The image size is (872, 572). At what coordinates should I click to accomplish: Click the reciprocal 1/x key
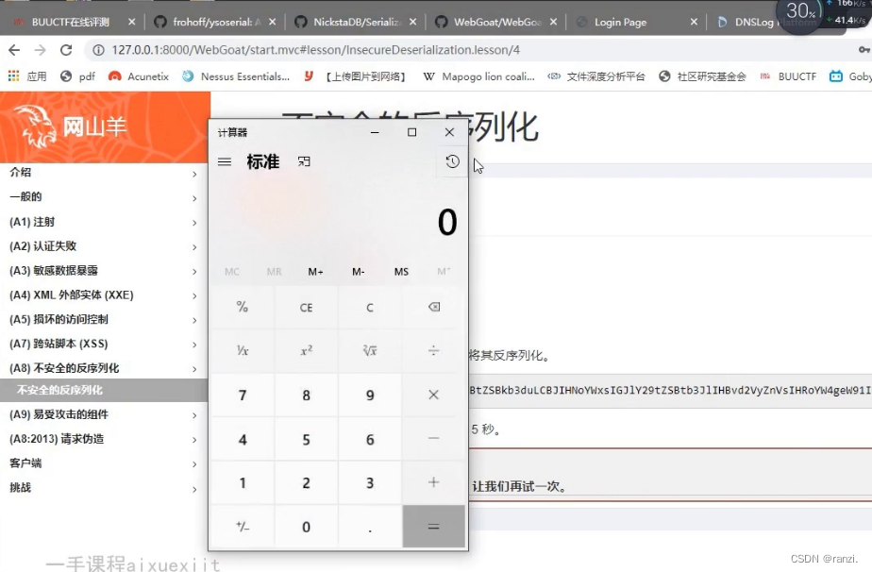[242, 350]
